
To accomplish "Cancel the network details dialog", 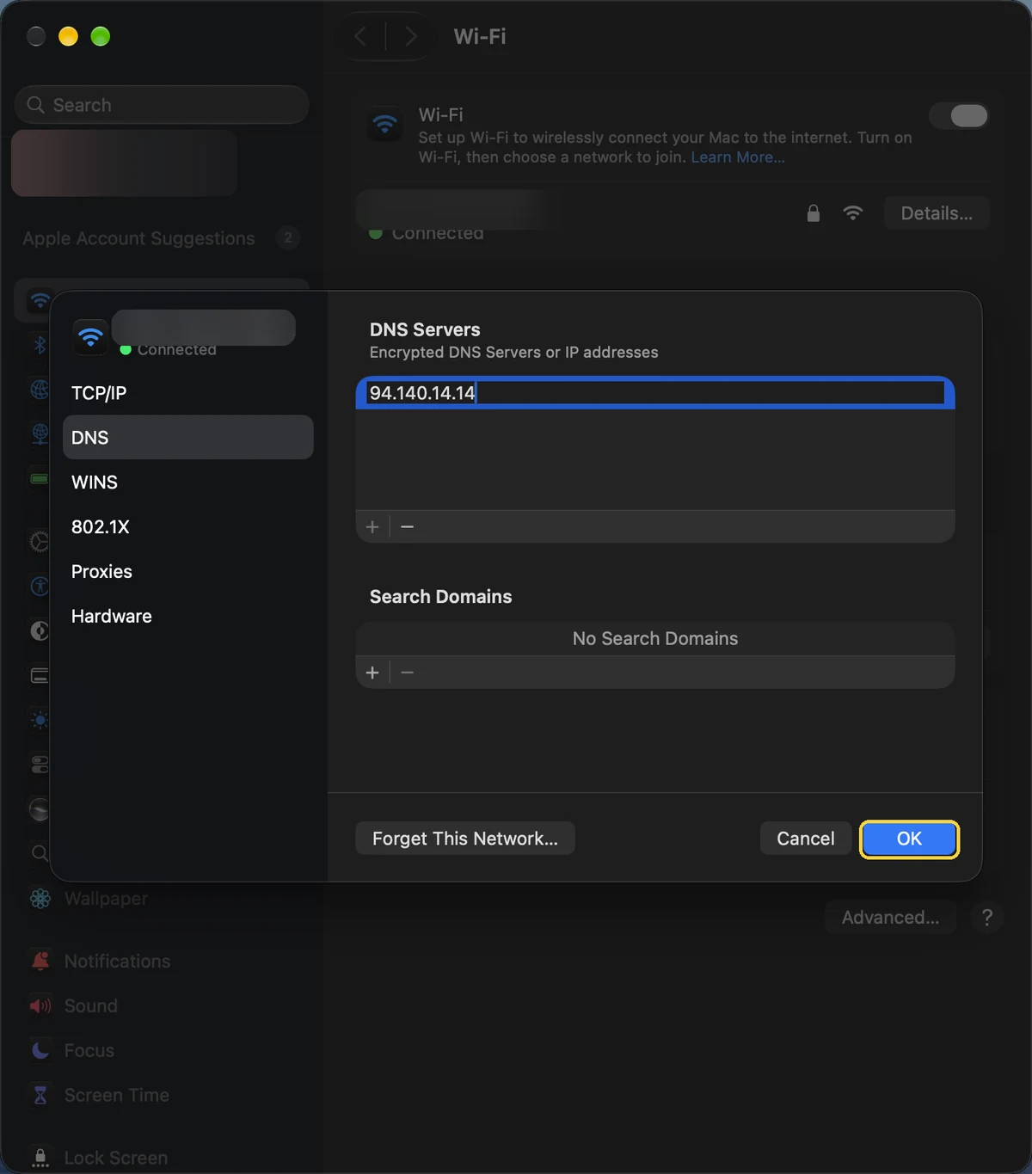I will point(805,839).
